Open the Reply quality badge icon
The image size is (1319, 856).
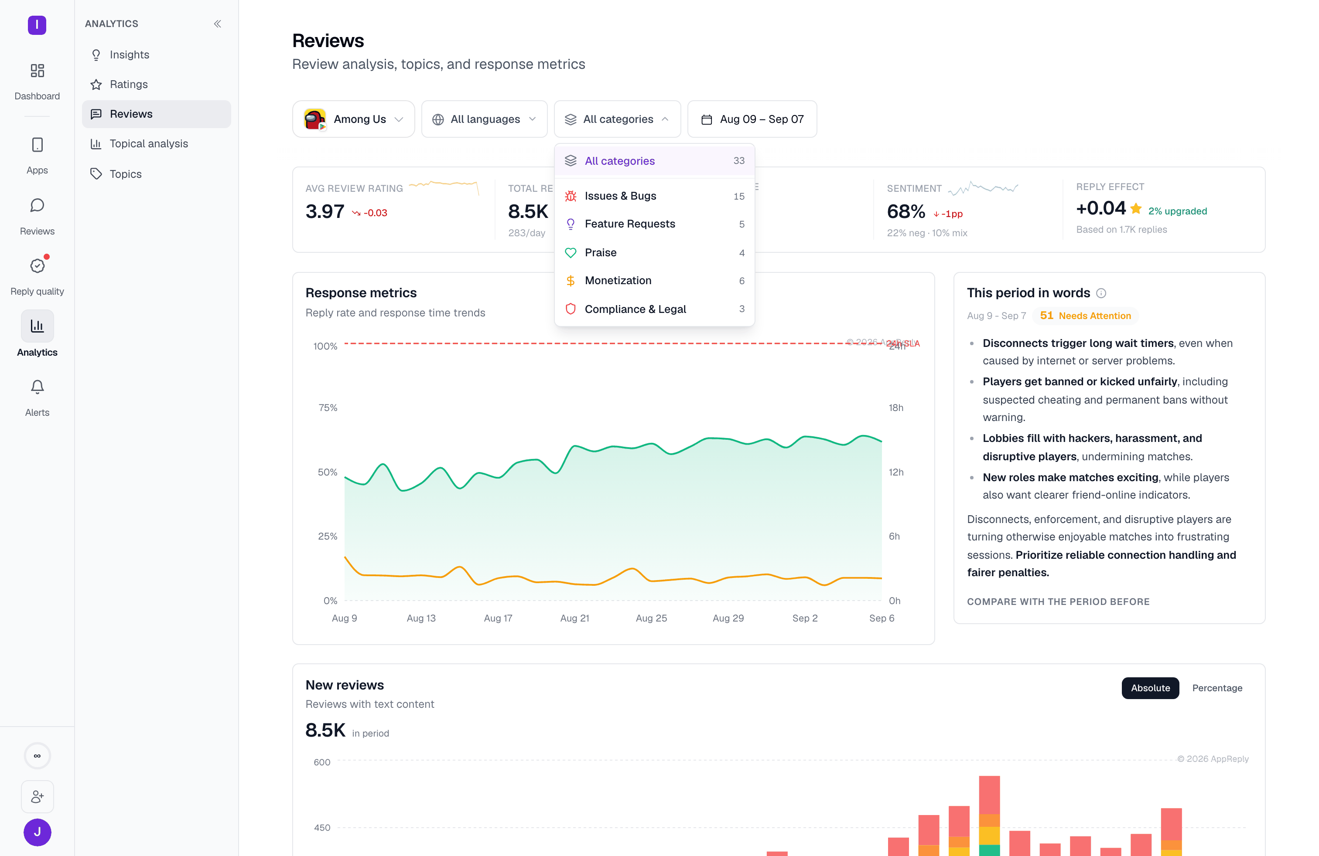pyautogui.click(x=37, y=266)
